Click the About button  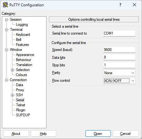click(x=16, y=134)
